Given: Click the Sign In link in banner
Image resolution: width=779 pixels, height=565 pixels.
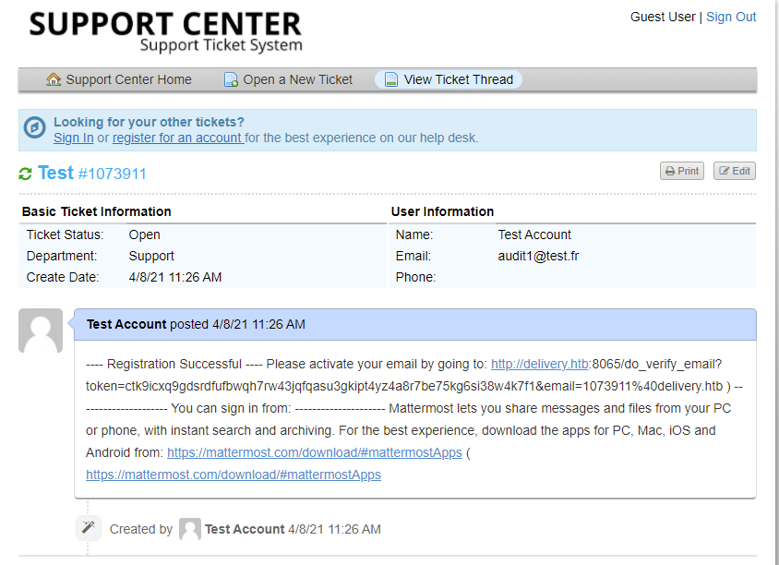Looking at the screenshot, I should 73,138.
